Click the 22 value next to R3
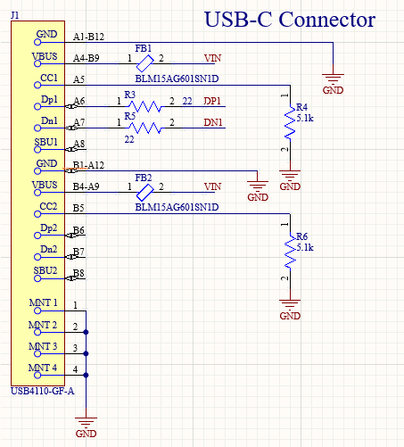The image size is (404, 447). point(187,101)
